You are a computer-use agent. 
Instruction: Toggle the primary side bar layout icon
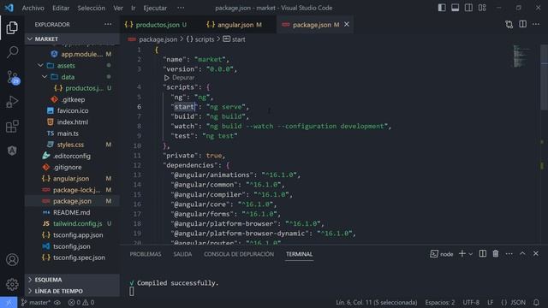[x=442, y=8]
